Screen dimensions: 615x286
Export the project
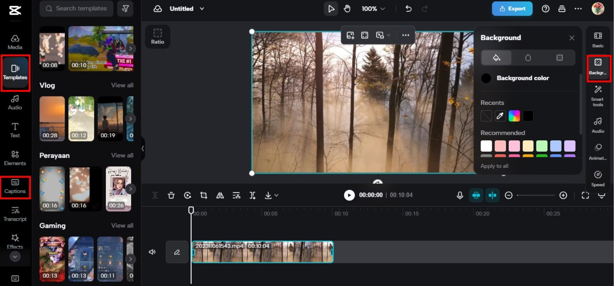click(x=512, y=8)
